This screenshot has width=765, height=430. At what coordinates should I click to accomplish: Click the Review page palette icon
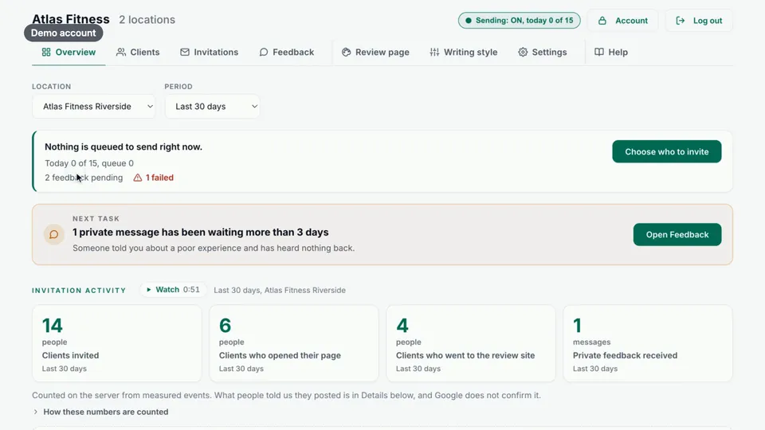click(x=346, y=53)
